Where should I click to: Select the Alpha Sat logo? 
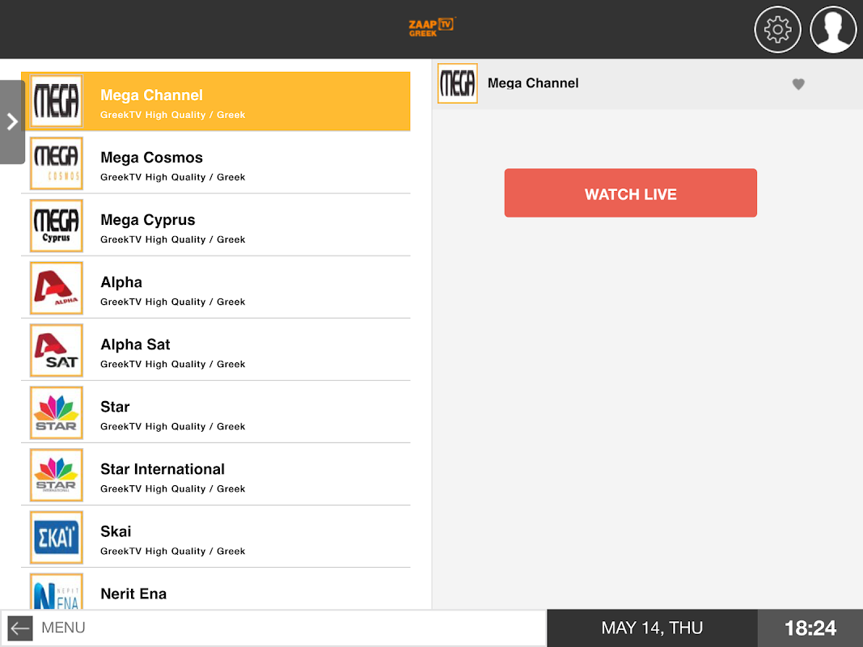[x=57, y=350]
